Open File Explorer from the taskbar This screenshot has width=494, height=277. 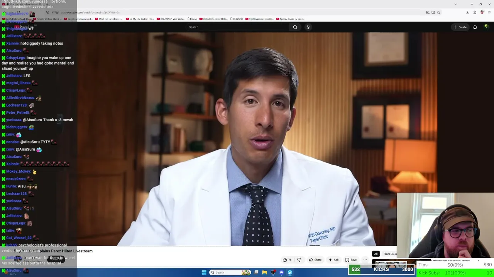point(264,272)
